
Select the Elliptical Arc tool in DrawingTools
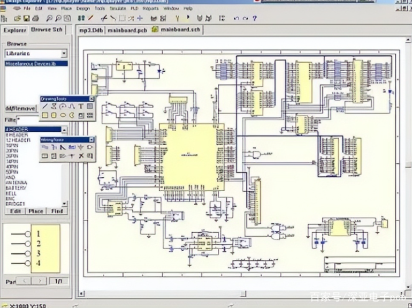pos(63,106)
